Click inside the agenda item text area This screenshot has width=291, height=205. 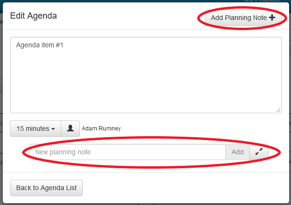(145, 76)
